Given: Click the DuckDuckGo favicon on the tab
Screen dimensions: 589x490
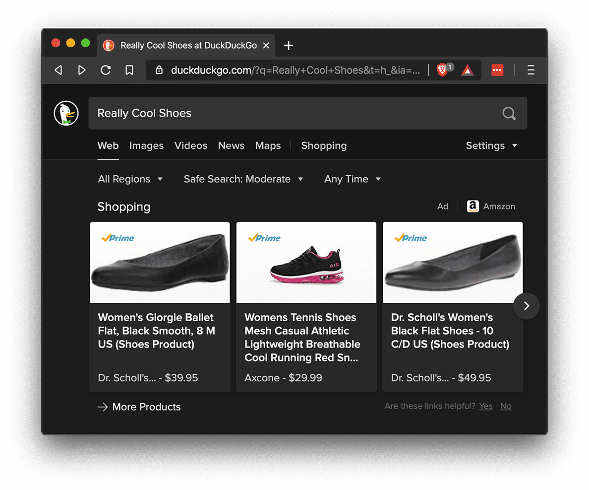Looking at the screenshot, I should (109, 46).
